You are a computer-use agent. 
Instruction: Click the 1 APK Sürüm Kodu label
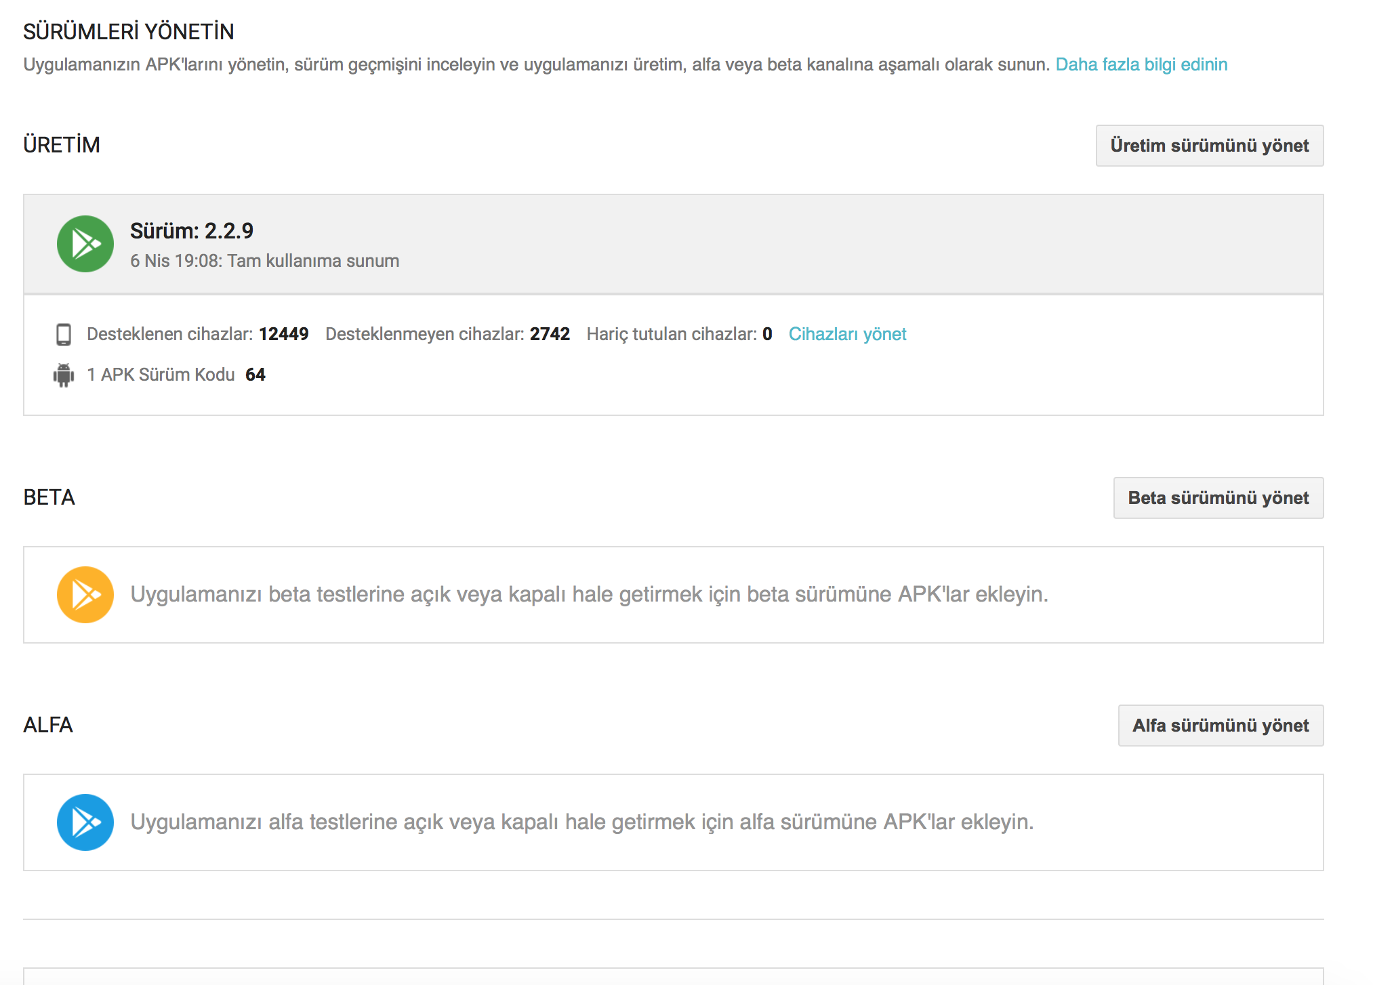click(x=161, y=375)
